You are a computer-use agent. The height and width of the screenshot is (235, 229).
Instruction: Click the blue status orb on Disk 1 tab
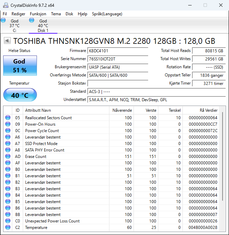click(x=32, y=20)
